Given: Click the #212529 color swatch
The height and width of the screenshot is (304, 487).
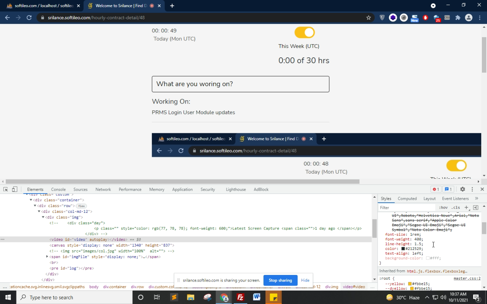Looking at the screenshot, I should tap(403, 249).
